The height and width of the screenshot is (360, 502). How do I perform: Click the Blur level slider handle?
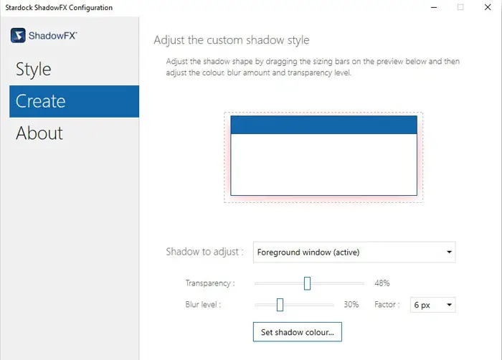(280, 305)
